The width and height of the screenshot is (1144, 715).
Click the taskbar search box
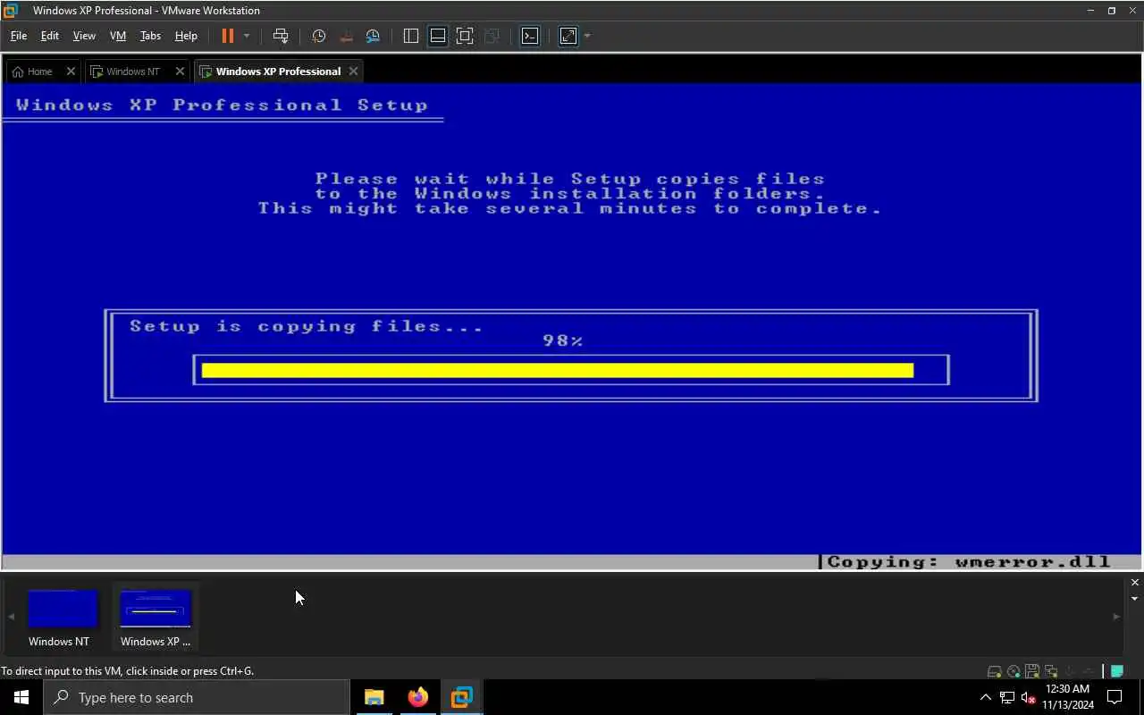197,697
